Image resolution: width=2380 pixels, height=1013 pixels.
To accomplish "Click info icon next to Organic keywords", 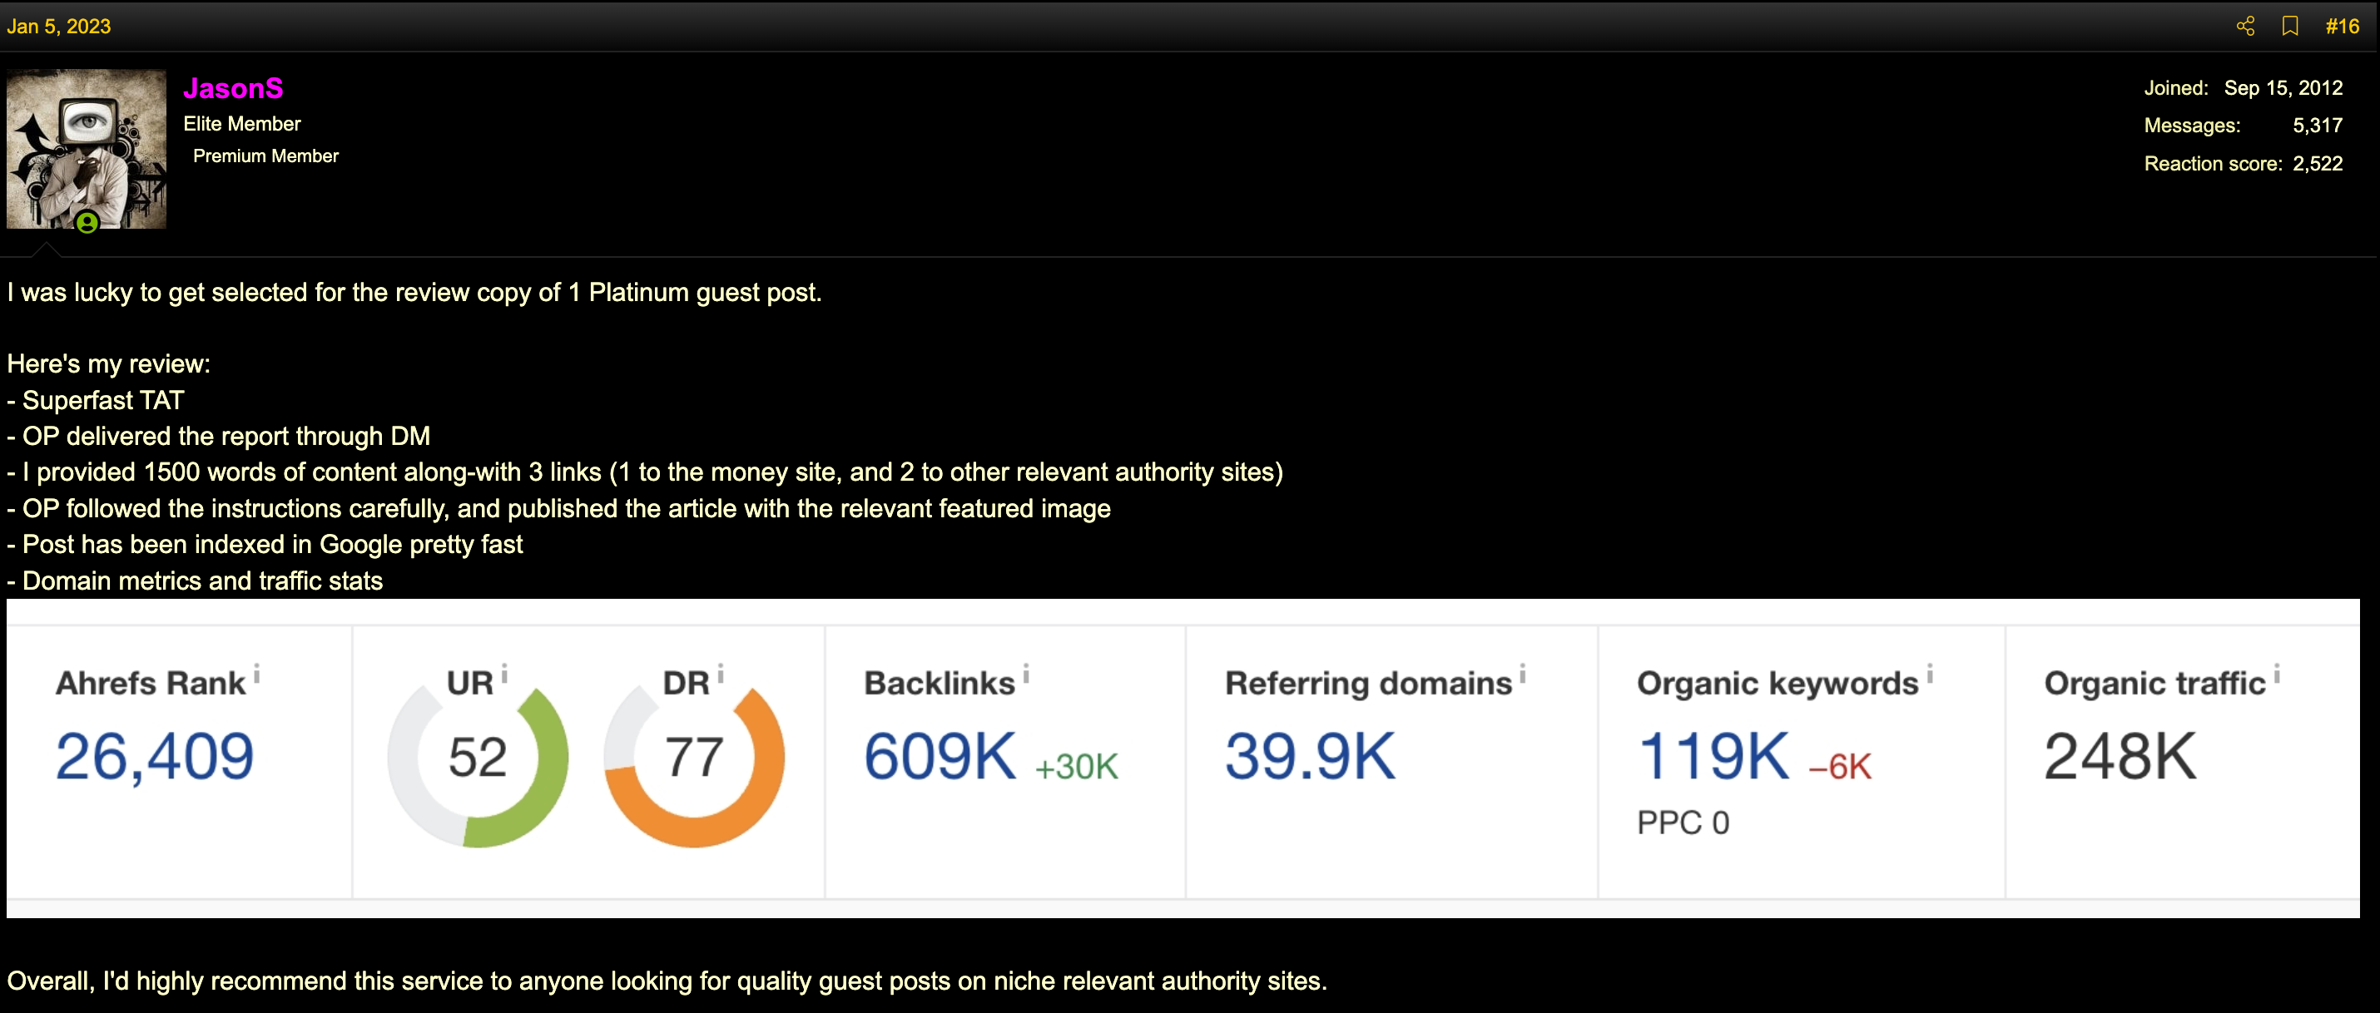I will click(1930, 675).
